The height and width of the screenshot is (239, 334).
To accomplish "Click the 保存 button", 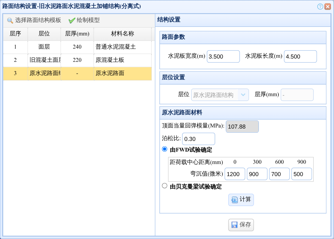I will [241, 225].
